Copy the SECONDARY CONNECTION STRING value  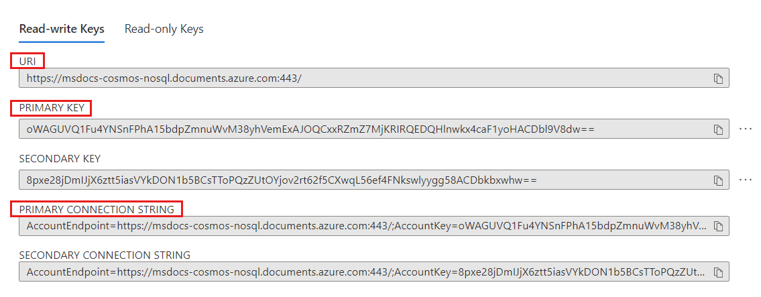tap(718, 272)
